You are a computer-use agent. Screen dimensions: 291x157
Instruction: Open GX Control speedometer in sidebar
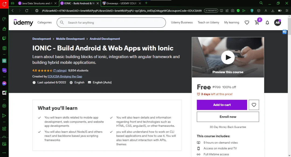click(x=4, y=19)
